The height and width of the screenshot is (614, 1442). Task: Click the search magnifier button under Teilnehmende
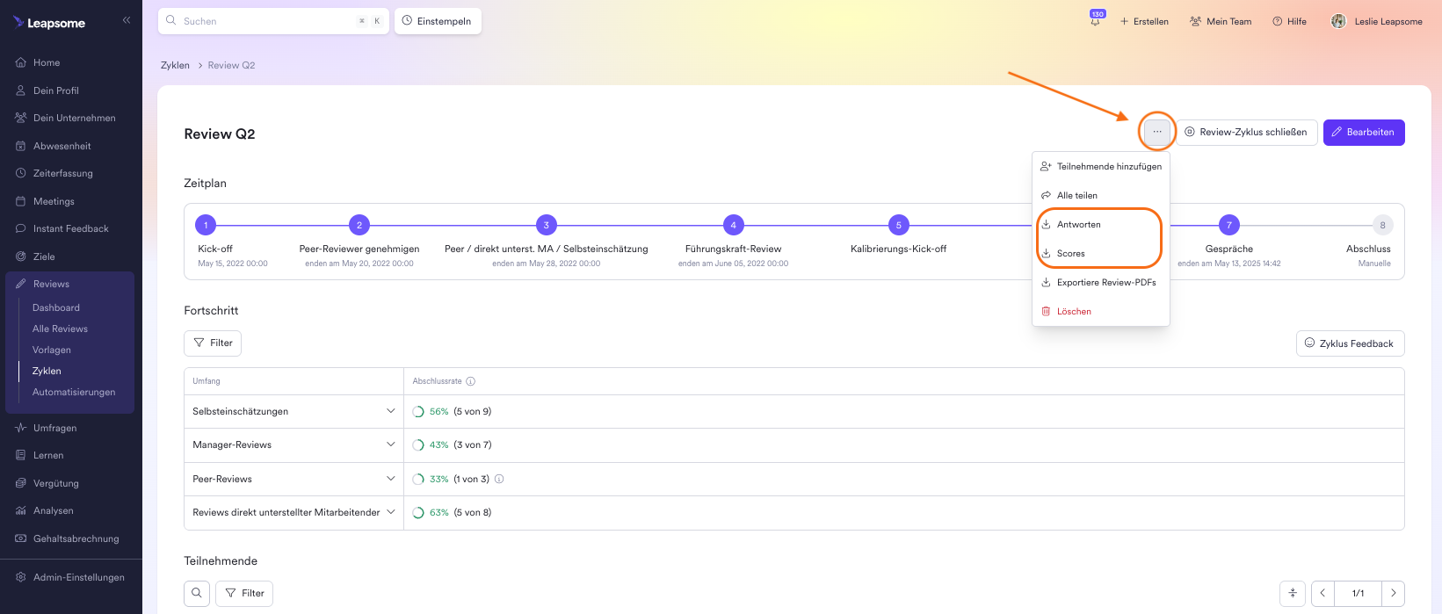(x=197, y=593)
